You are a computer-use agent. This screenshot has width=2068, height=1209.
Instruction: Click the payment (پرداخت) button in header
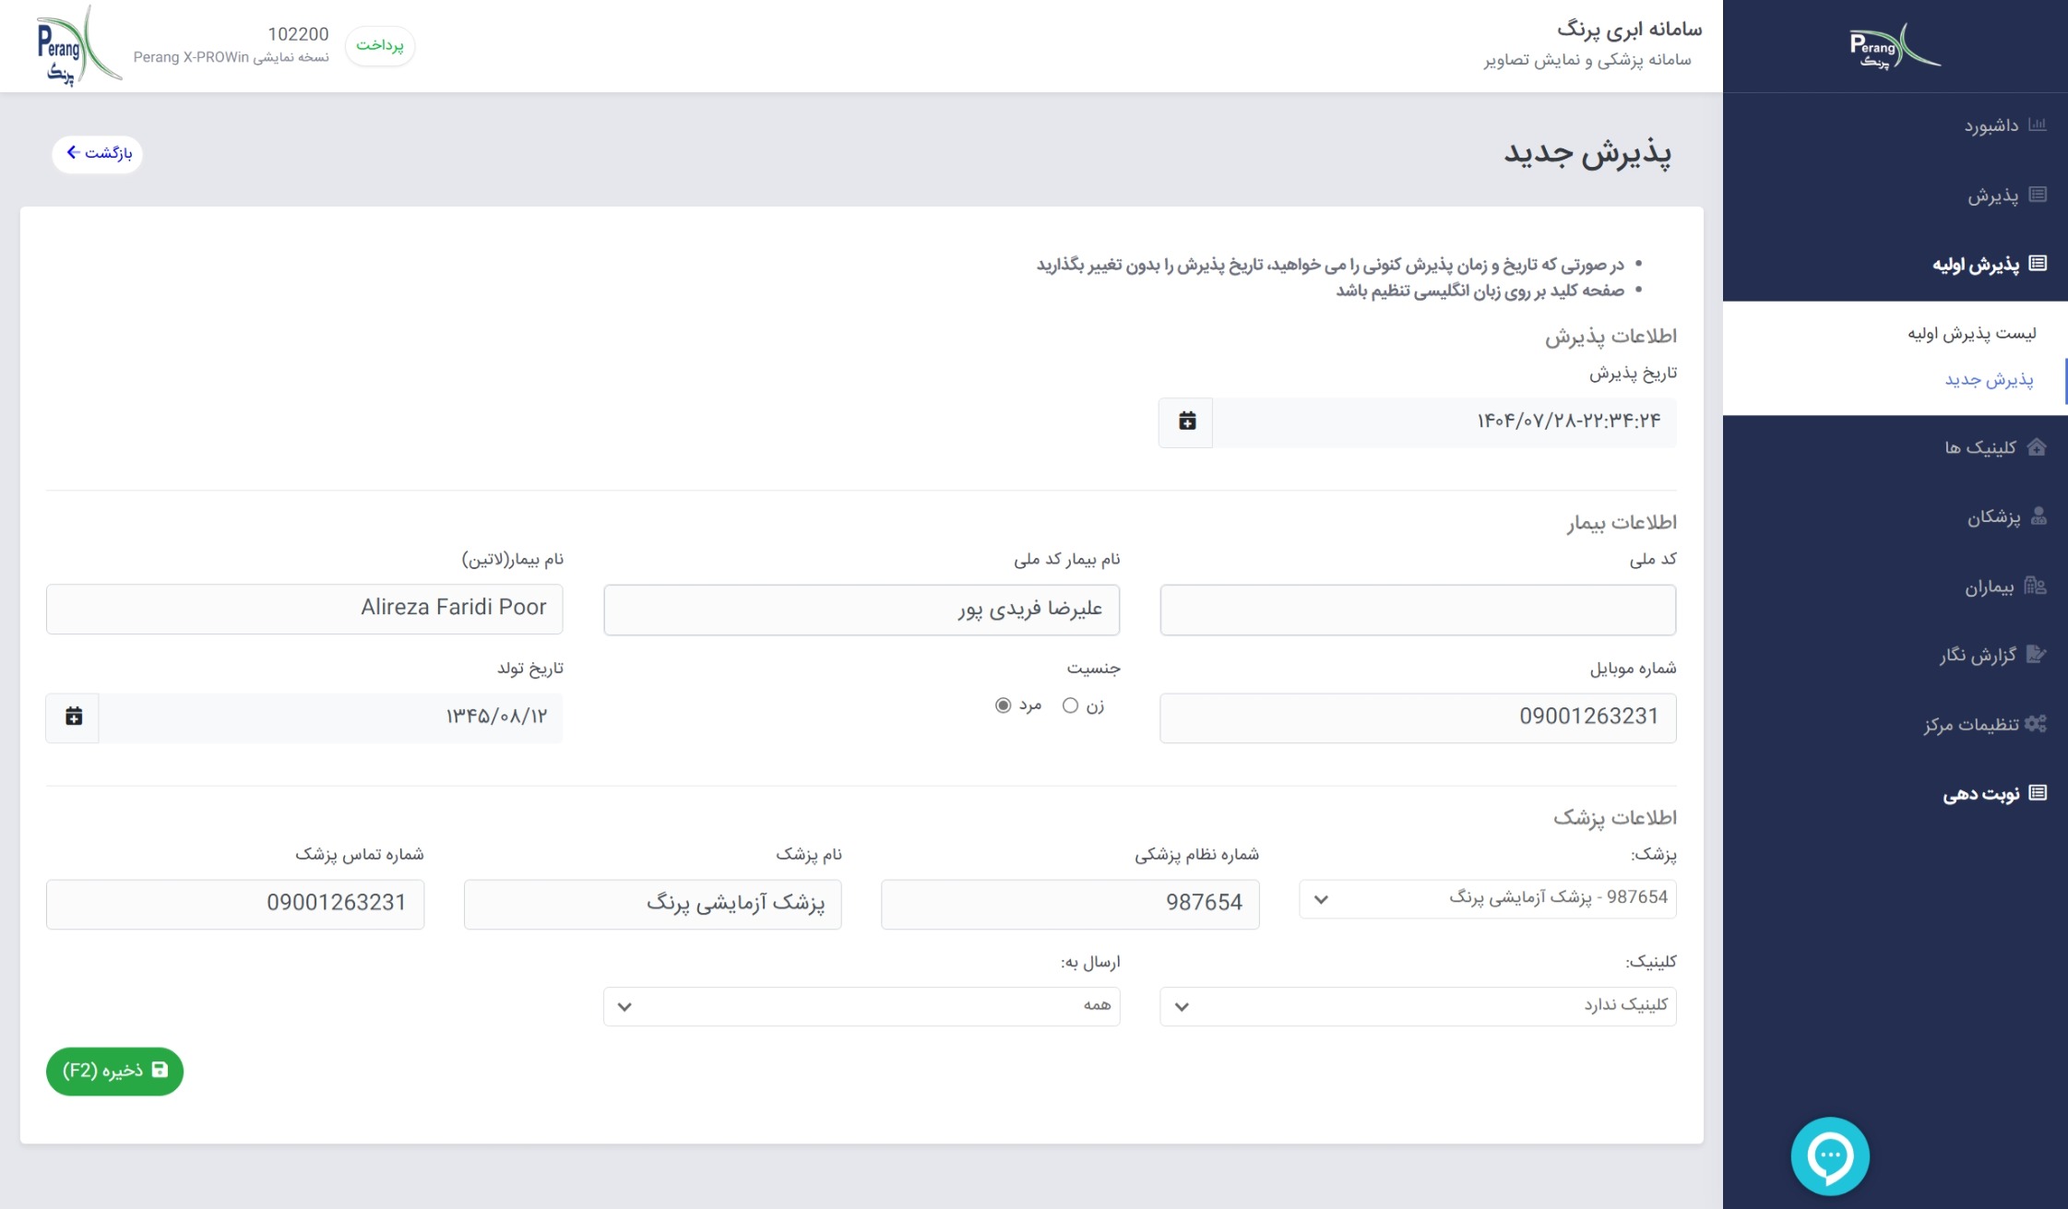(x=380, y=45)
